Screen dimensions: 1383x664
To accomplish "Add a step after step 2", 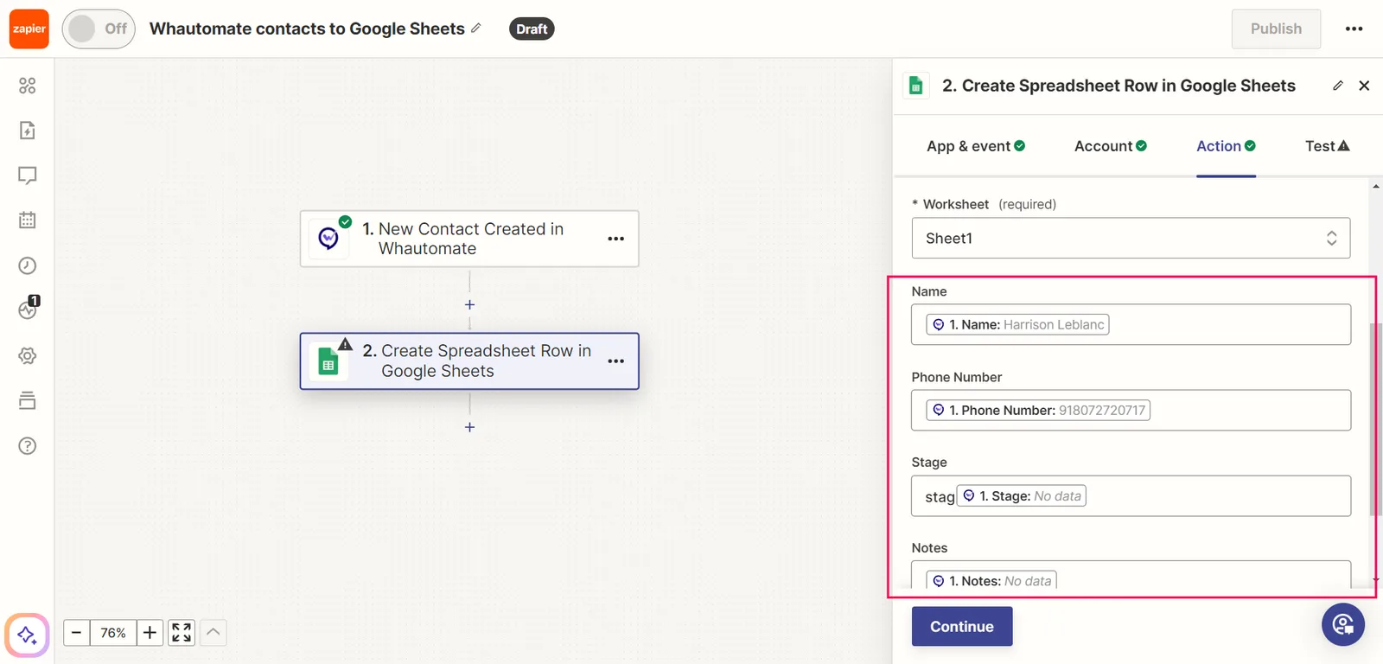I will tap(469, 427).
